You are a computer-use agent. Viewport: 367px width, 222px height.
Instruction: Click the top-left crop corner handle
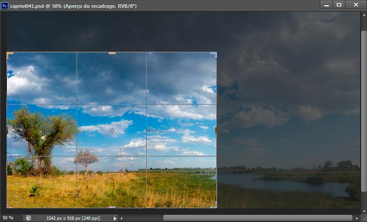pyautogui.click(x=8, y=54)
